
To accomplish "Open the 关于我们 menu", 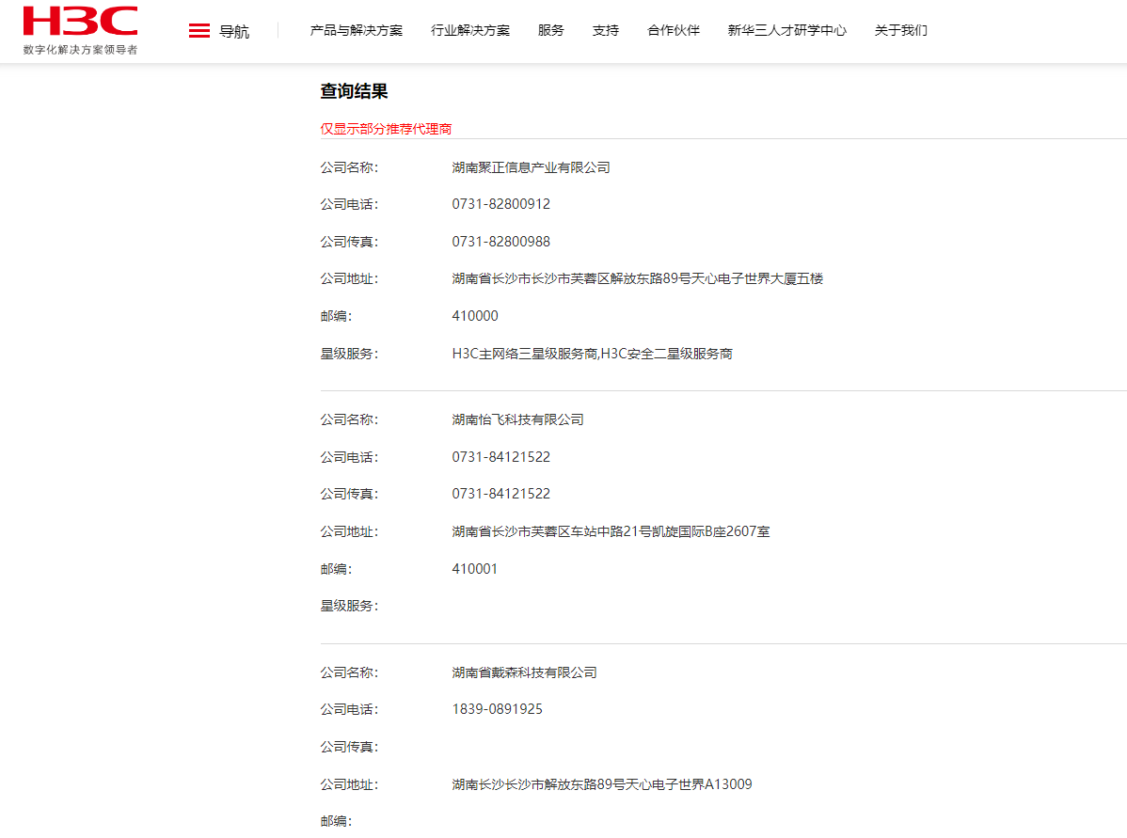I will point(900,30).
